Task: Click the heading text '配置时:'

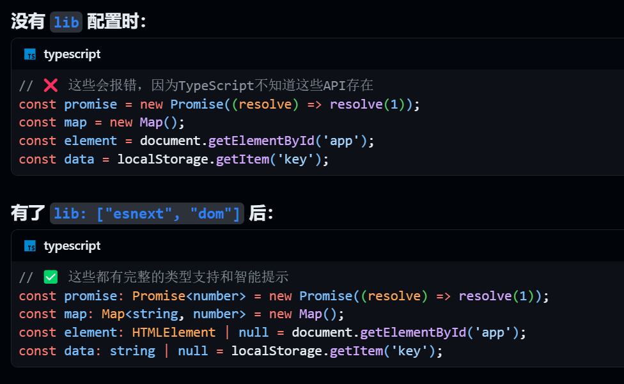Action: [116, 22]
